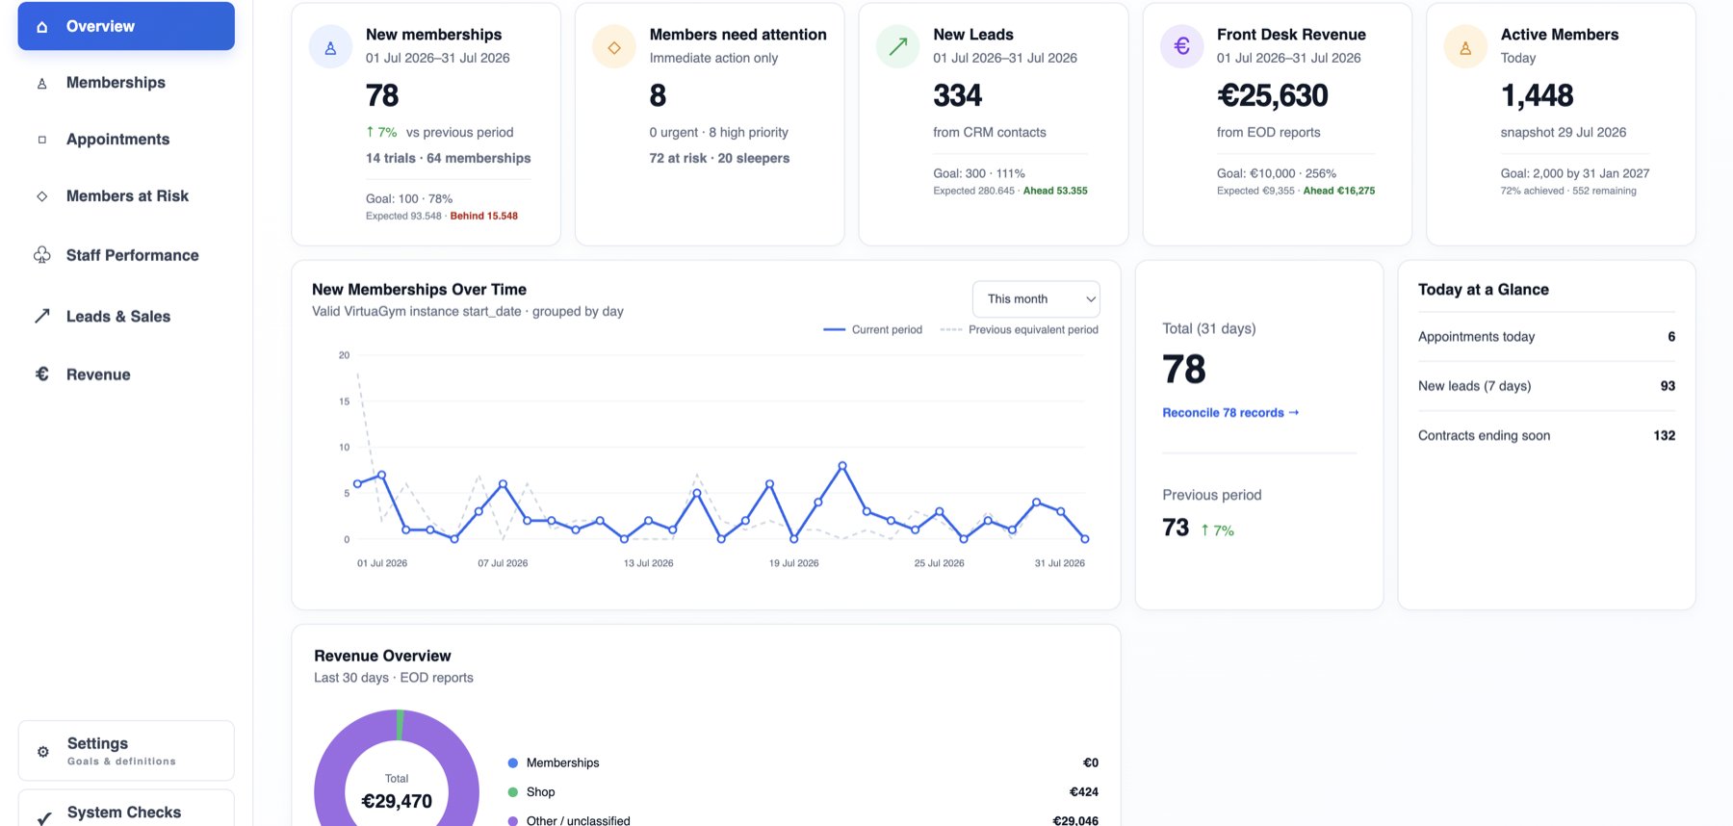
Task: Click the Previous period value 73
Action: click(1176, 528)
